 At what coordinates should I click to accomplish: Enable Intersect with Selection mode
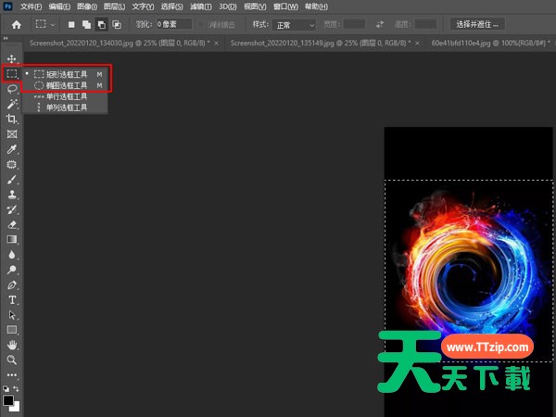(x=116, y=24)
